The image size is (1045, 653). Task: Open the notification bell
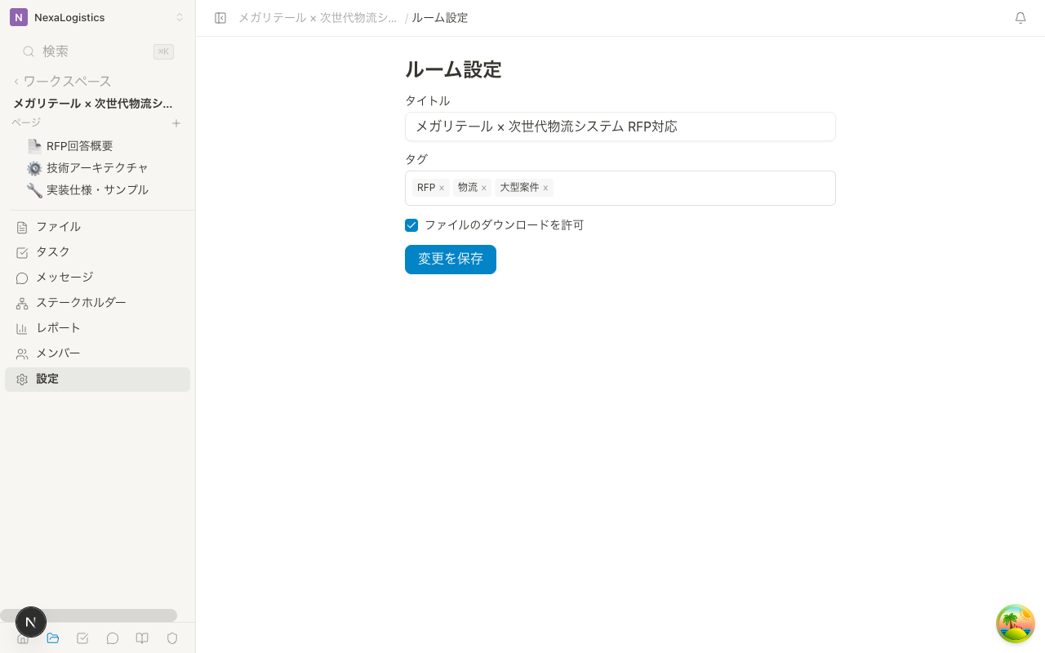(1021, 17)
